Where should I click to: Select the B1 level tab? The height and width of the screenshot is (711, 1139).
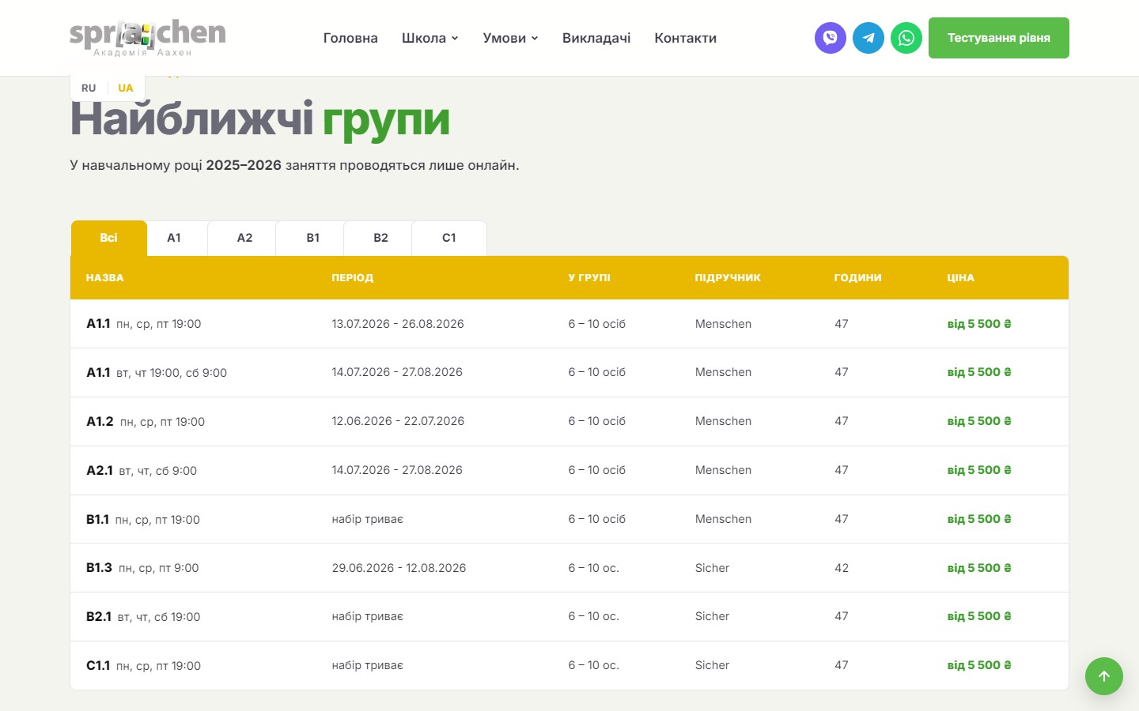coord(313,238)
